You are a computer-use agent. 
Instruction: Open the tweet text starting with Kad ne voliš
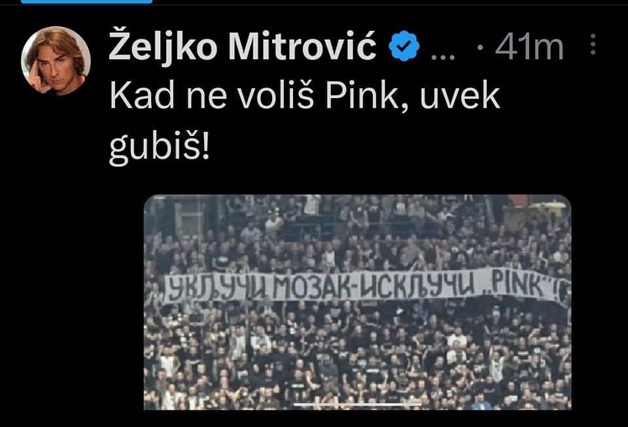[304, 122]
